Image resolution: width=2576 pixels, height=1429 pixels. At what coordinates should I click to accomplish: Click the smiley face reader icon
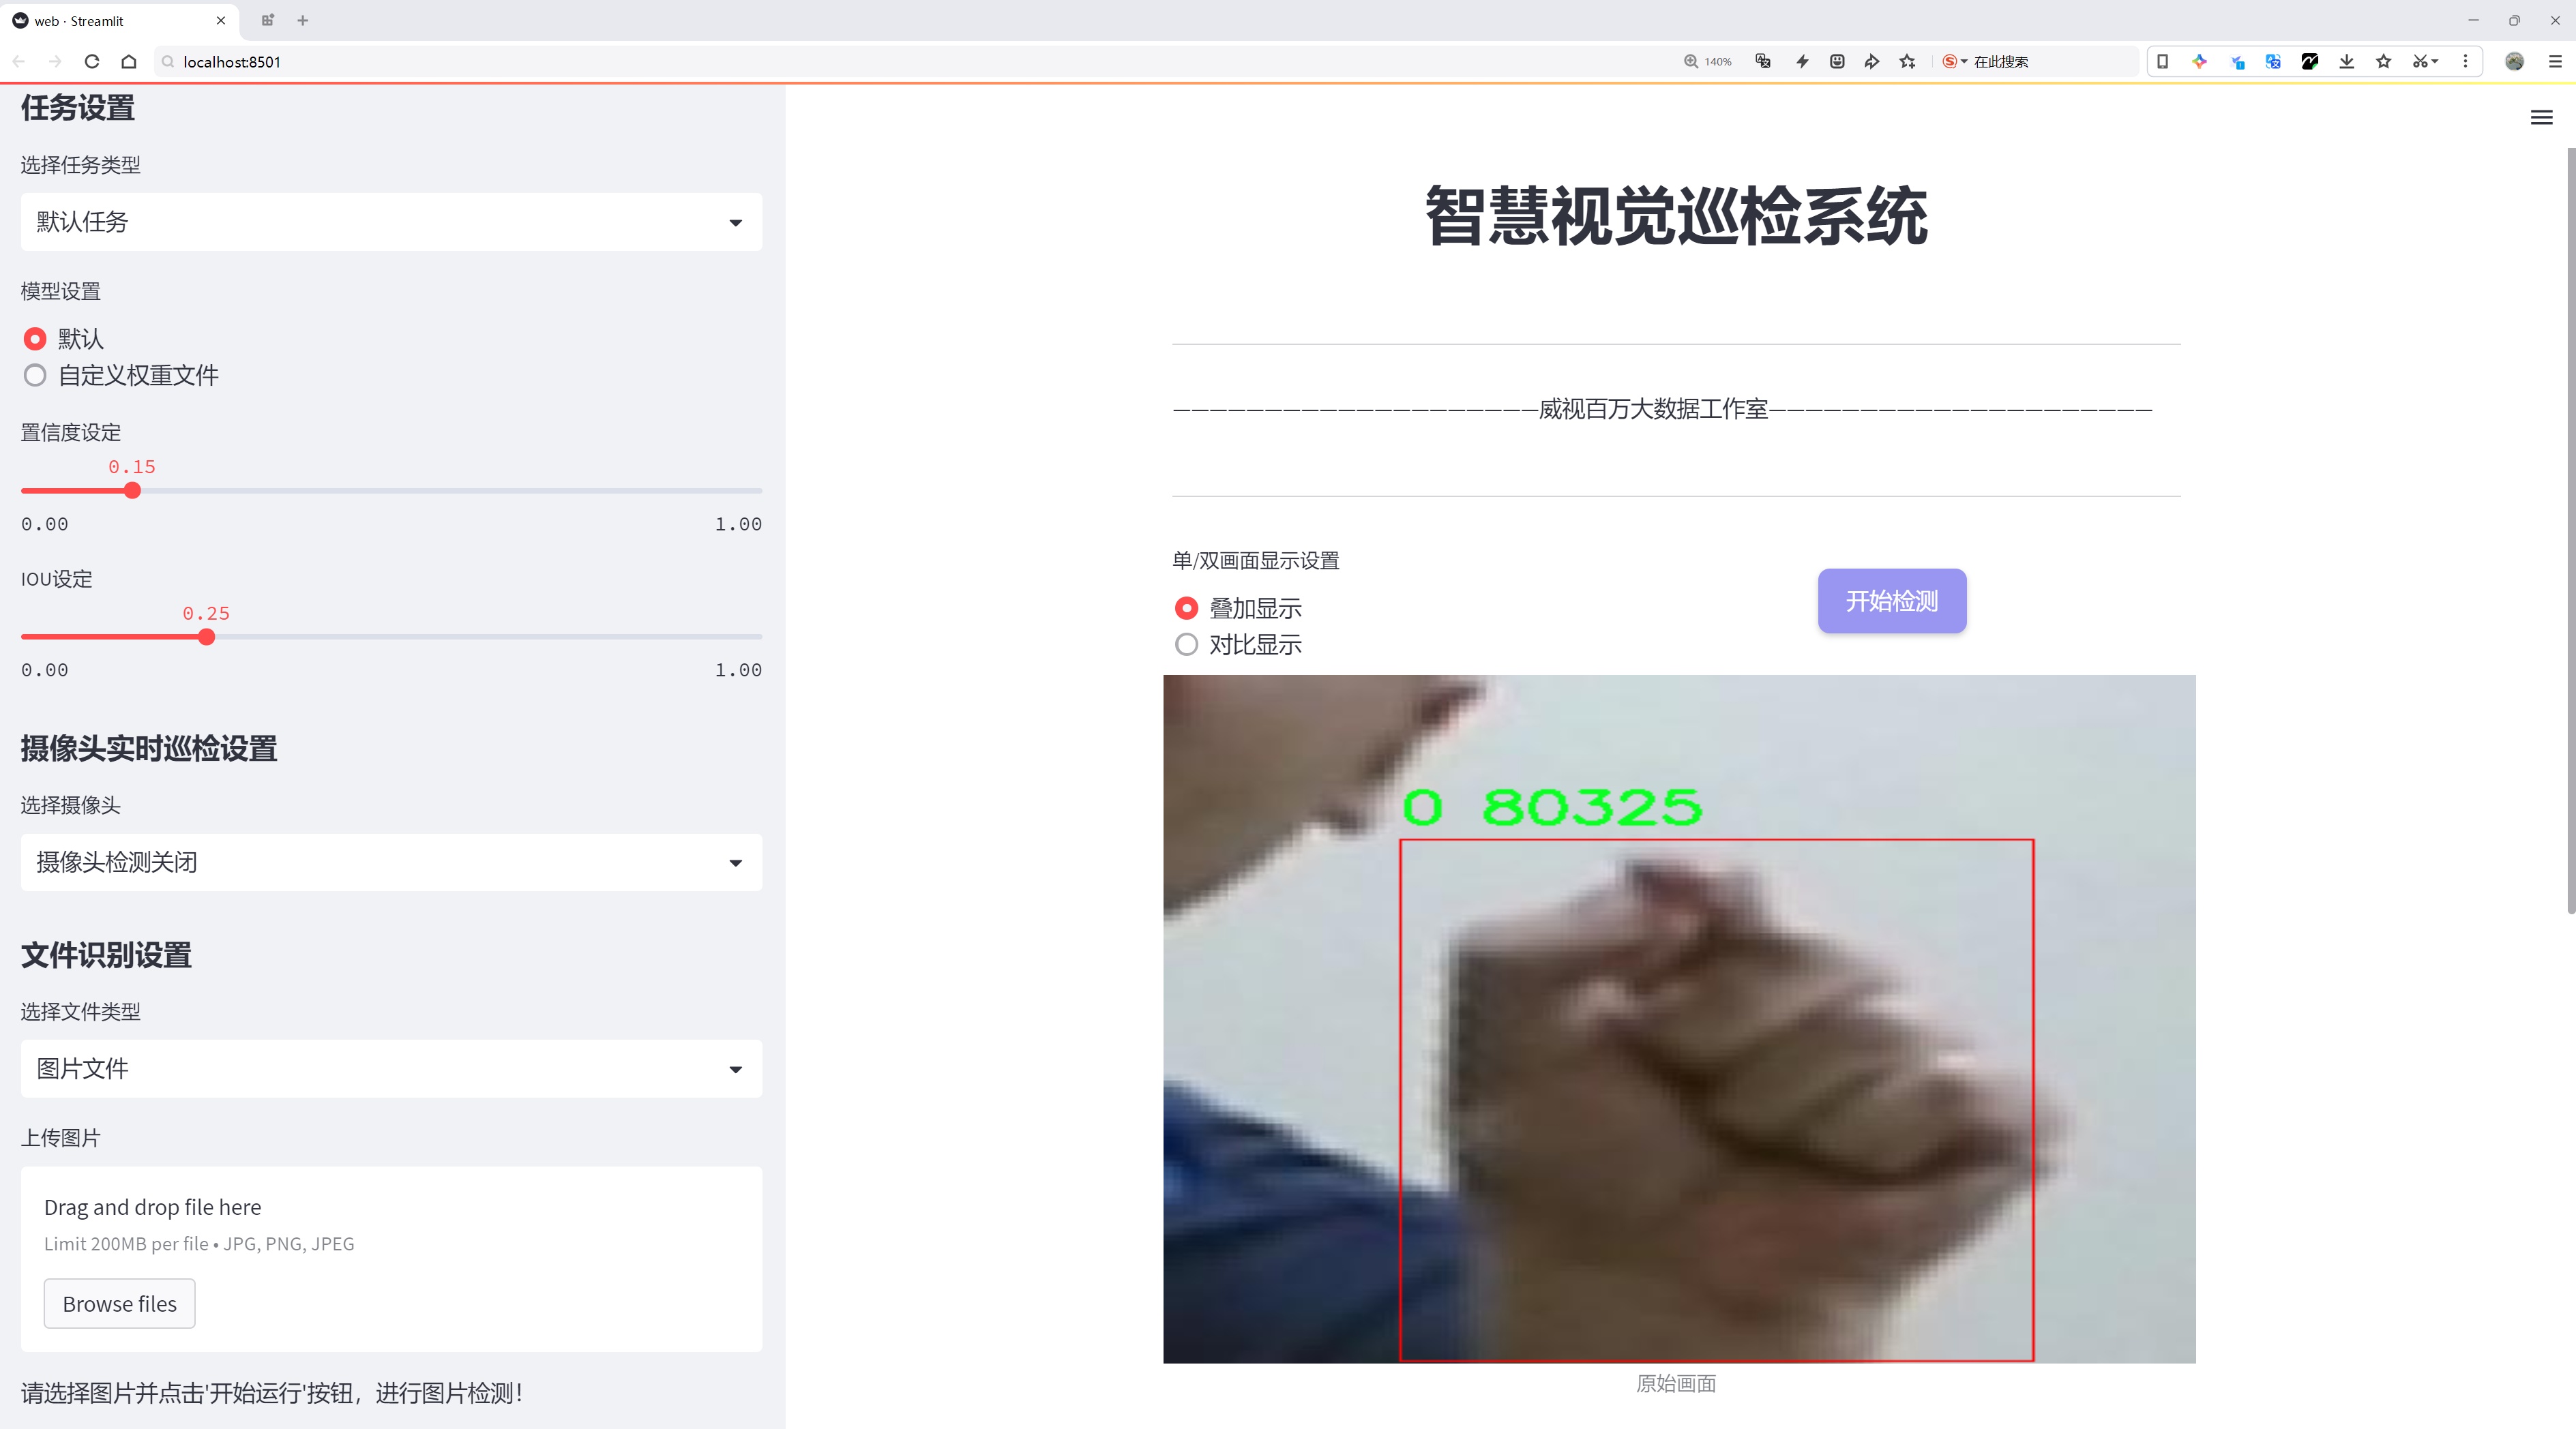1837,62
